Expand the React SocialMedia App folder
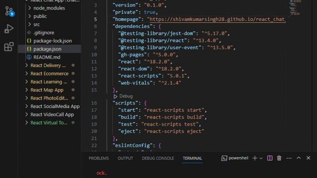 [26, 106]
